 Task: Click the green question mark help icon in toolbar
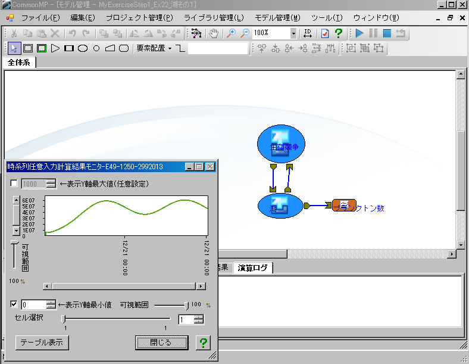[339, 33]
